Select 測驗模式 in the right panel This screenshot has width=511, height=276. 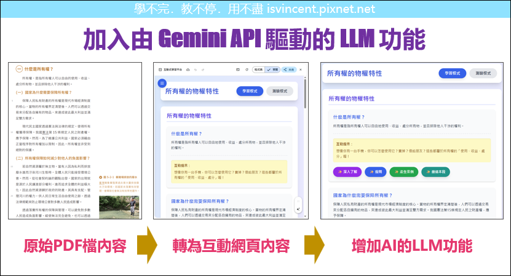tap(483, 73)
